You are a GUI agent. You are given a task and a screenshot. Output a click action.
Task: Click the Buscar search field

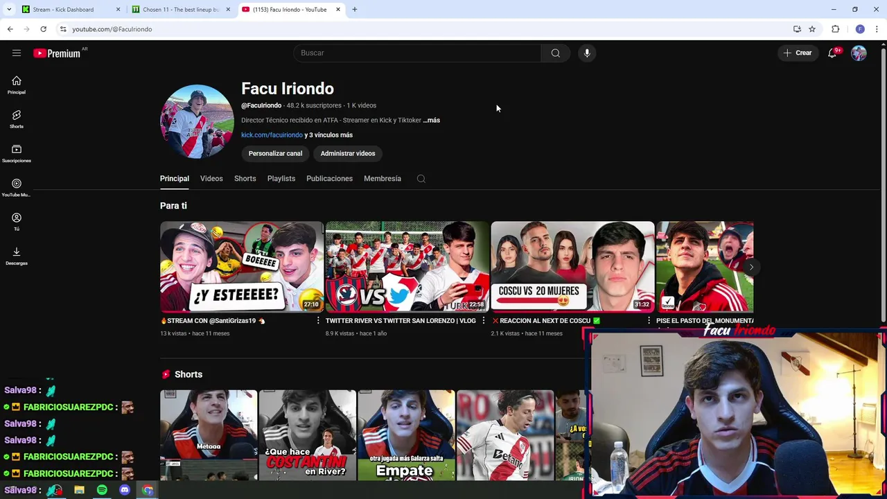[x=417, y=53]
